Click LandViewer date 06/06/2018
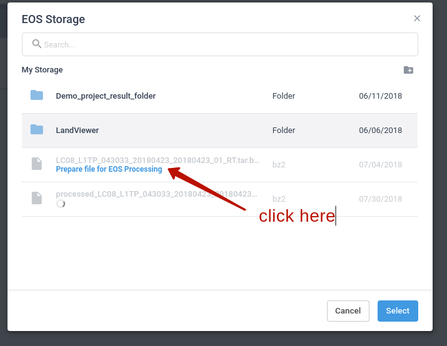The image size is (447, 346). tap(380, 131)
